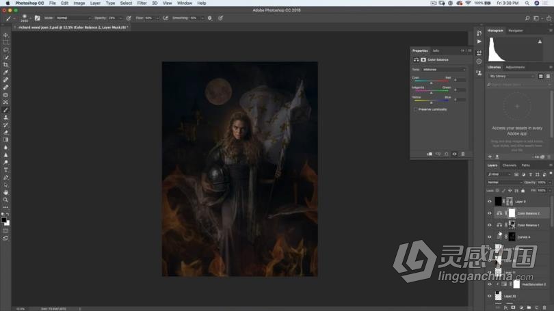554x311 pixels.
Task: Select the Brush tool in the toolbox
Action: pos(5,110)
